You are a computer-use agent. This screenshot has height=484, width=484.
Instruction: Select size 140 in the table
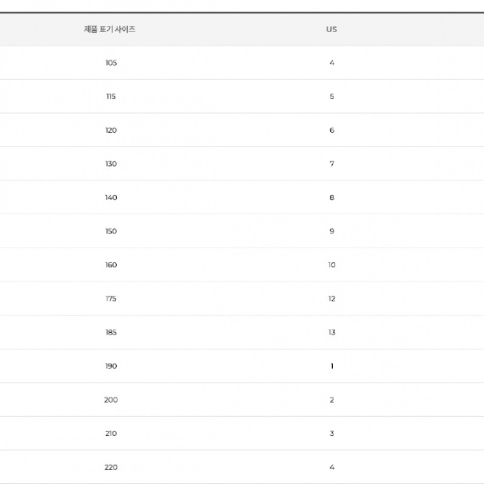(x=111, y=198)
